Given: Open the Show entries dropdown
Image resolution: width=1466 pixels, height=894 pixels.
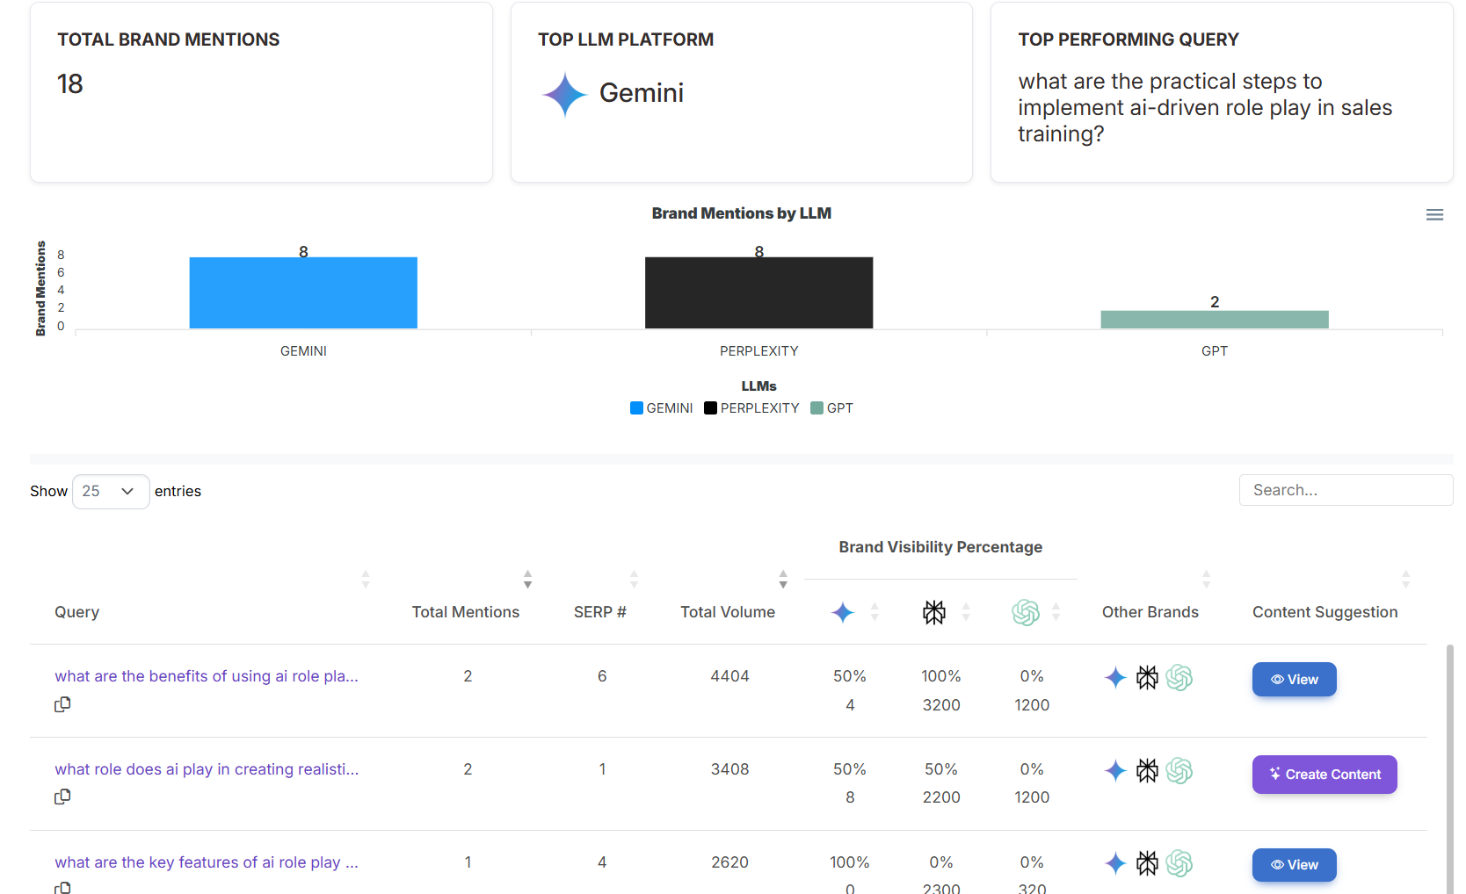Looking at the screenshot, I should coord(110,492).
